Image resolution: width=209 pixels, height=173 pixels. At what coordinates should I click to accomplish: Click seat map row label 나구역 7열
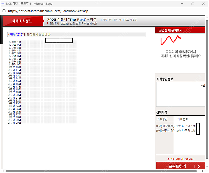coord(15,59)
